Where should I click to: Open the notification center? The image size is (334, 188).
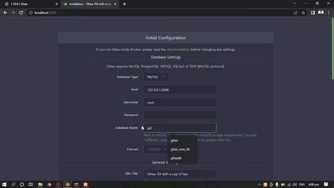click(326, 184)
